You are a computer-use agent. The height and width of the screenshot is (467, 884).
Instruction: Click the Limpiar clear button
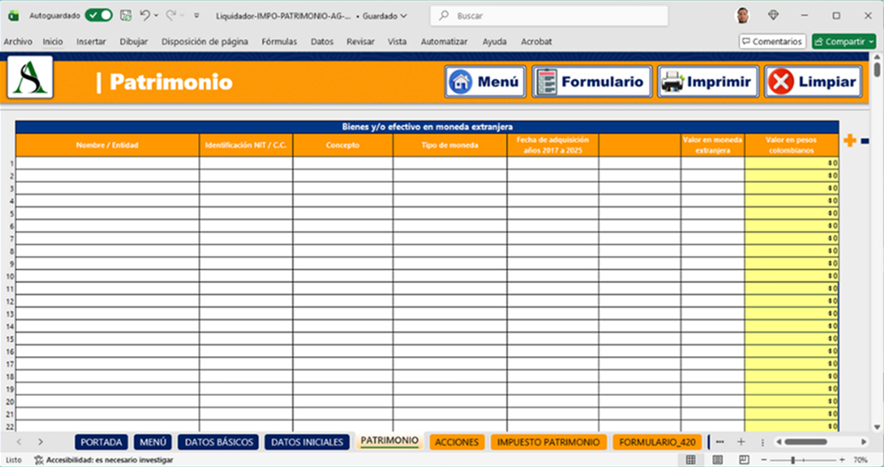814,82
